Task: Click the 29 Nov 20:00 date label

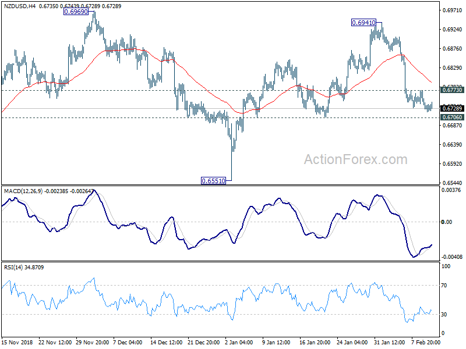Action: pos(93,343)
